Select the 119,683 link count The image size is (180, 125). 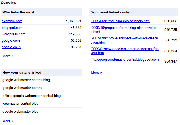(75, 34)
